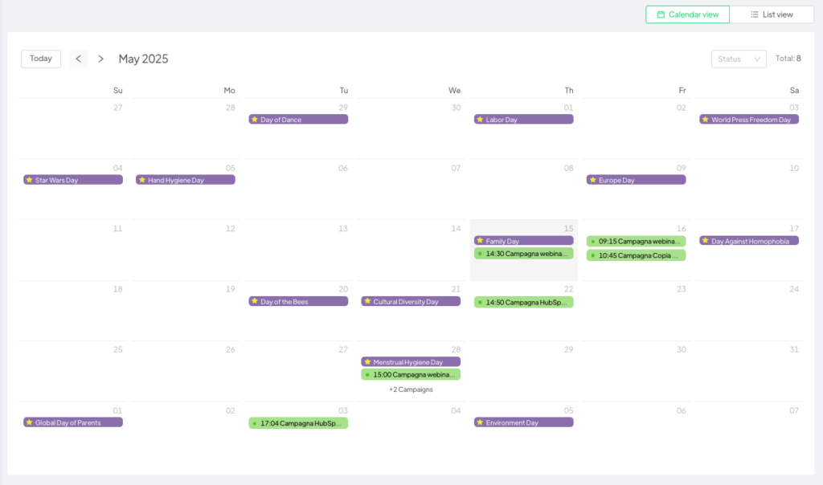
Task: Click the star icon on Environment Day
Action: pos(480,422)
